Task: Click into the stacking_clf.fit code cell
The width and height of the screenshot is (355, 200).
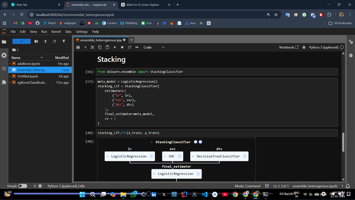Action: pyautogui.click(x=217, y=133)
